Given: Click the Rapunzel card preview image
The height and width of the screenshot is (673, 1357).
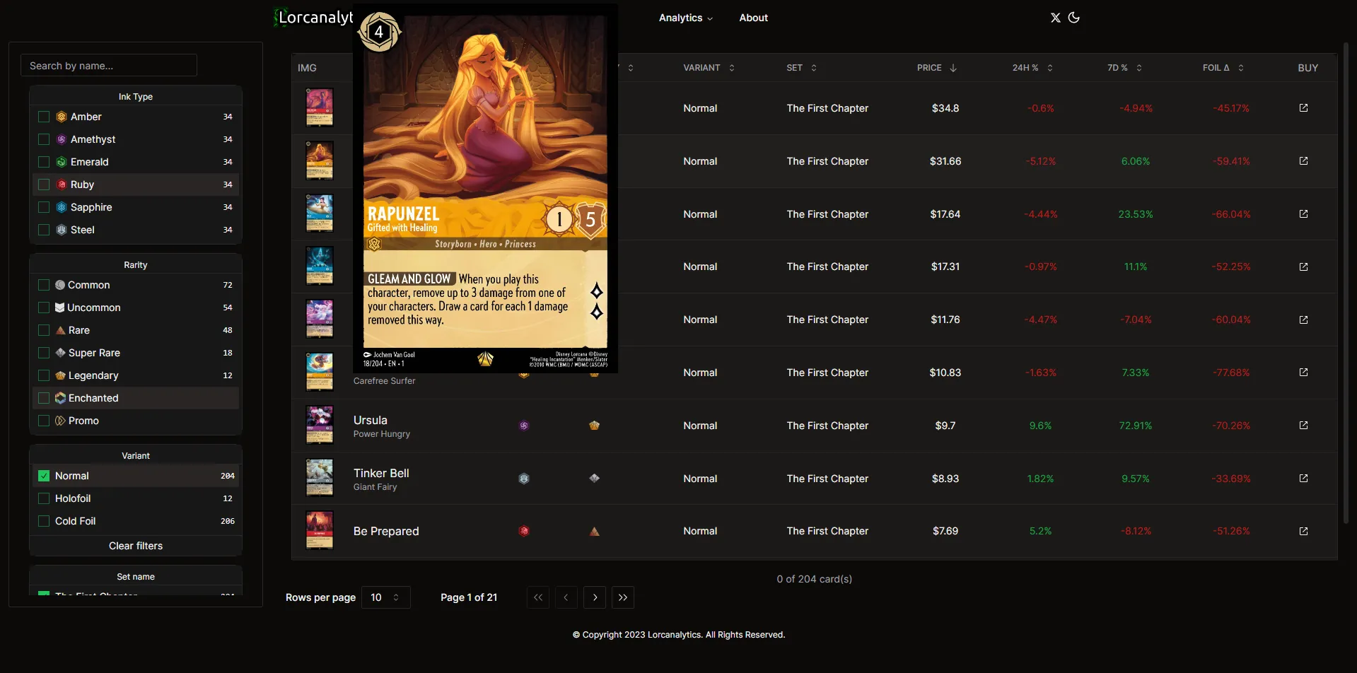Looking at the screenshot, I should (485, 189).
